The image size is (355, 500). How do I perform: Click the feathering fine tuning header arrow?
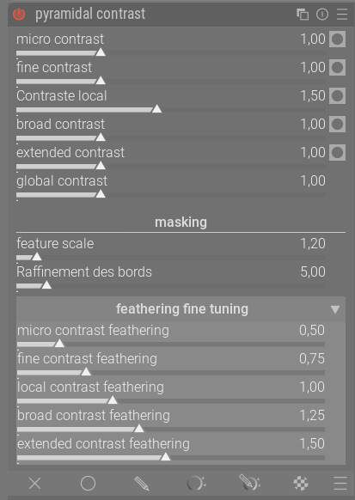tap(335, 309)
